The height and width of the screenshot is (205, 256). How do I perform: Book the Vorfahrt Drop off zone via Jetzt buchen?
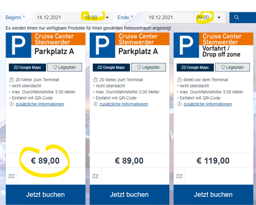(x=213, y=195)
